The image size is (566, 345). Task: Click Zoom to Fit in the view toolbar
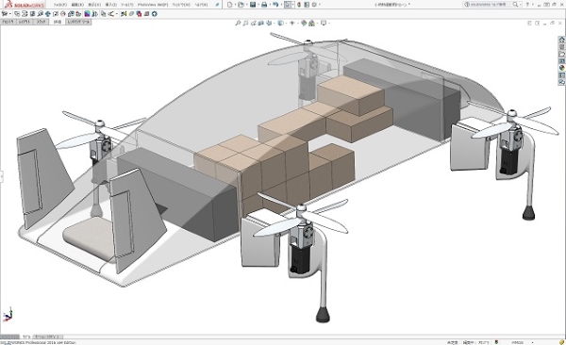pyautogui.click(x=237, y=23)
